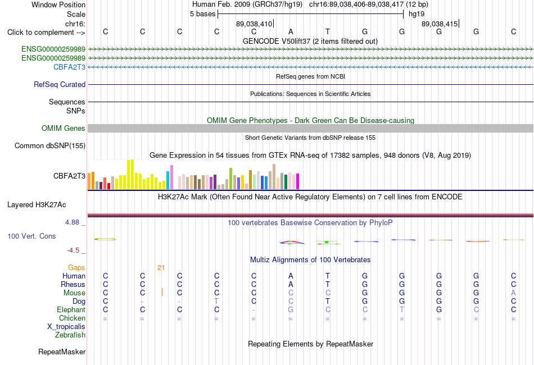Click the RepeatMasker track label
Viewport: 534px width, 365px height.
tap(62, 352)
